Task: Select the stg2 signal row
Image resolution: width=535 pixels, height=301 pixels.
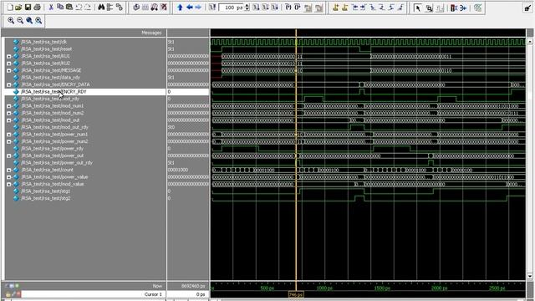Action: click(85, 198)
